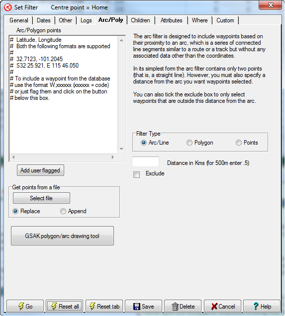Click the points list scroll-up arrow
Screen dimensions: 285x316
tap(121, 40)
